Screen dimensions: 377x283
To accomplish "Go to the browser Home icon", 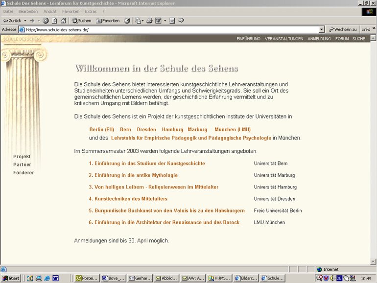I will 63,21.
